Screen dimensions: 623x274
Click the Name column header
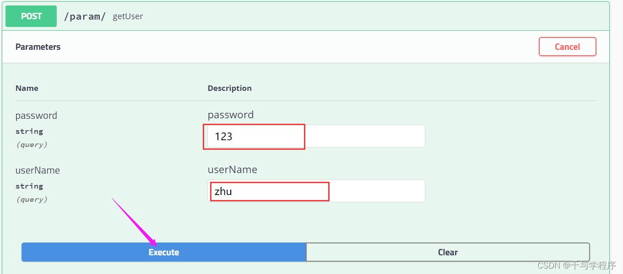tap(27, 88)
